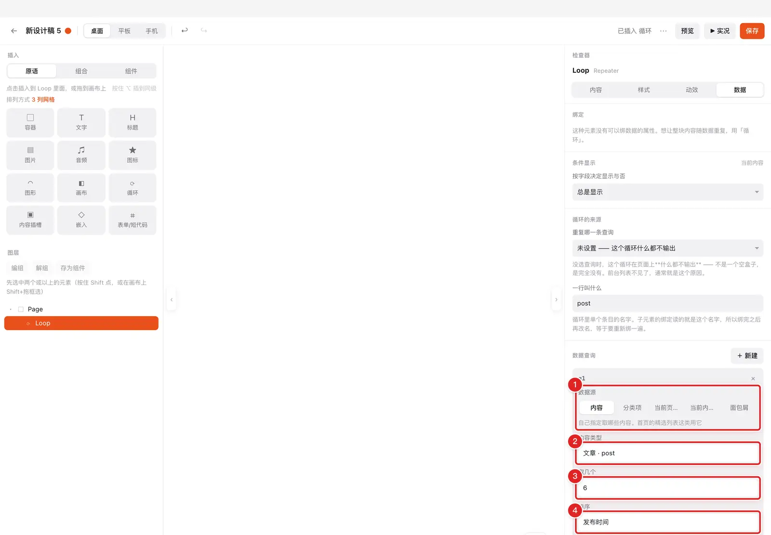Remove the data query with X
Image resolution: width=771 pixels, height=535 pixels.
(x=753, y=378)
